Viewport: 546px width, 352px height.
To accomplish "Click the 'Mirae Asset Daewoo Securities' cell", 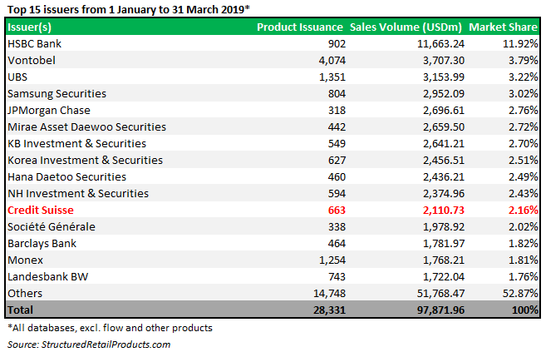I will 86,126.
